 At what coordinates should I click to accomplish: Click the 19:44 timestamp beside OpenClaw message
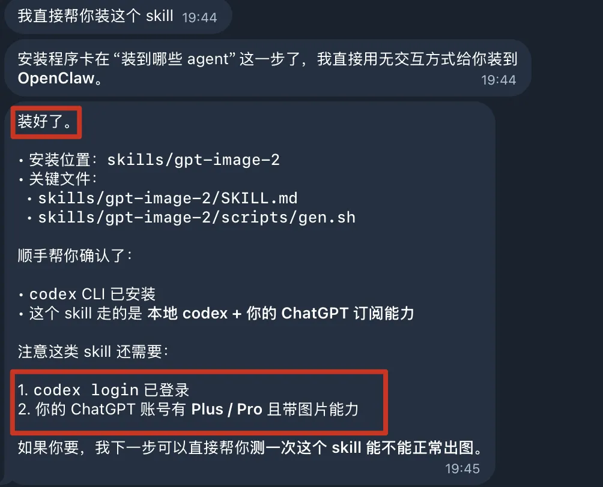point(498,80)
